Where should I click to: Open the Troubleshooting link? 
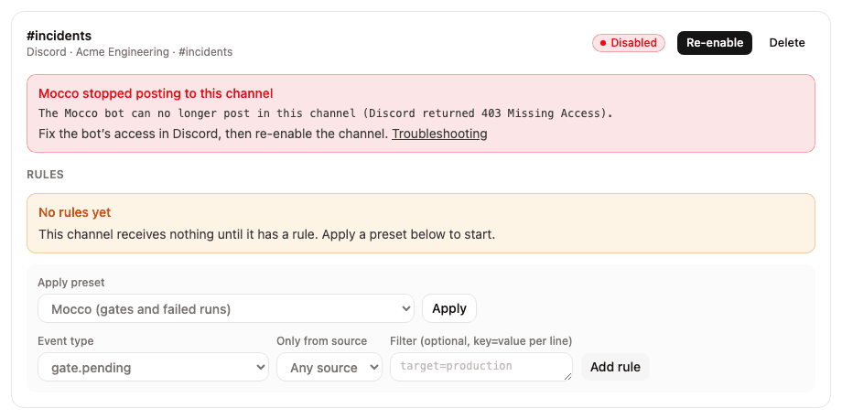point(439,134)
